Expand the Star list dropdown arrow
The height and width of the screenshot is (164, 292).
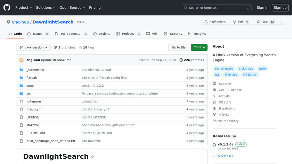pyautogui.click(x=281, y=22)
